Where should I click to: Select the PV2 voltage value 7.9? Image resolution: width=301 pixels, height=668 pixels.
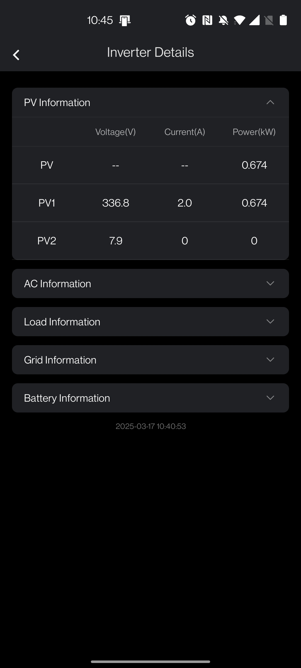(x=116, y=241)
